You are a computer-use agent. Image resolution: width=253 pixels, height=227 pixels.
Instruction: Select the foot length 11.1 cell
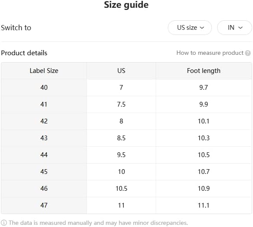(204, 205)
